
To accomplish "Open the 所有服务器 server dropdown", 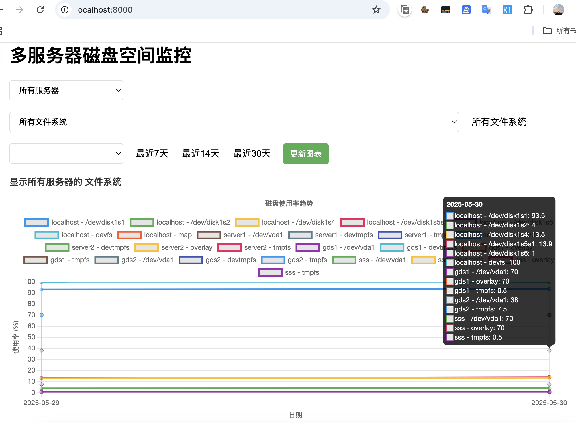I will click(66, 90).
